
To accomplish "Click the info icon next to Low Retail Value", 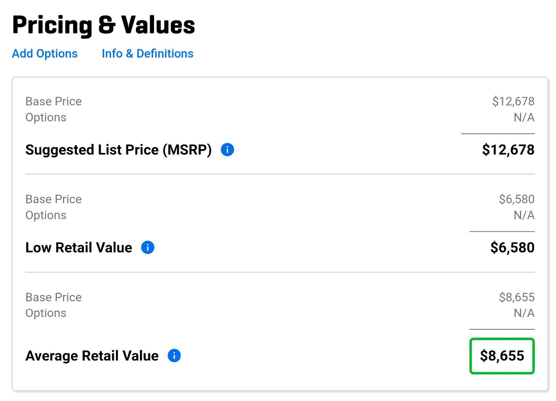I will (148, 248).
